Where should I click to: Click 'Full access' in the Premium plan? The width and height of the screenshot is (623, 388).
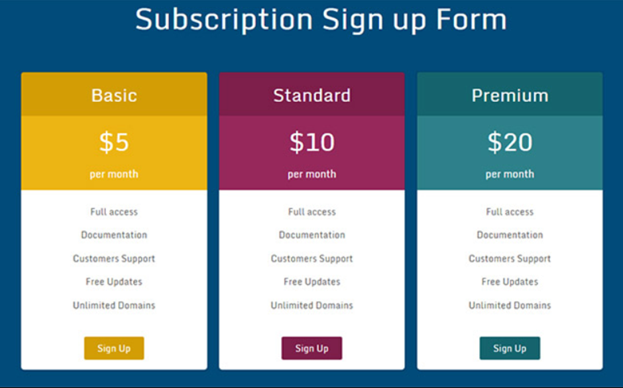coord(509,212)
